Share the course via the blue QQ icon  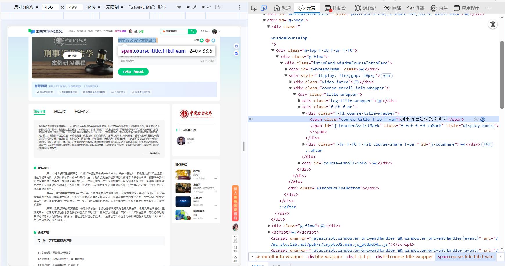(x=213, y=41)
